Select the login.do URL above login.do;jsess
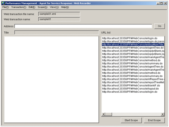The width and height of the screenshot is (169, 127). click(x=133, y=38)
